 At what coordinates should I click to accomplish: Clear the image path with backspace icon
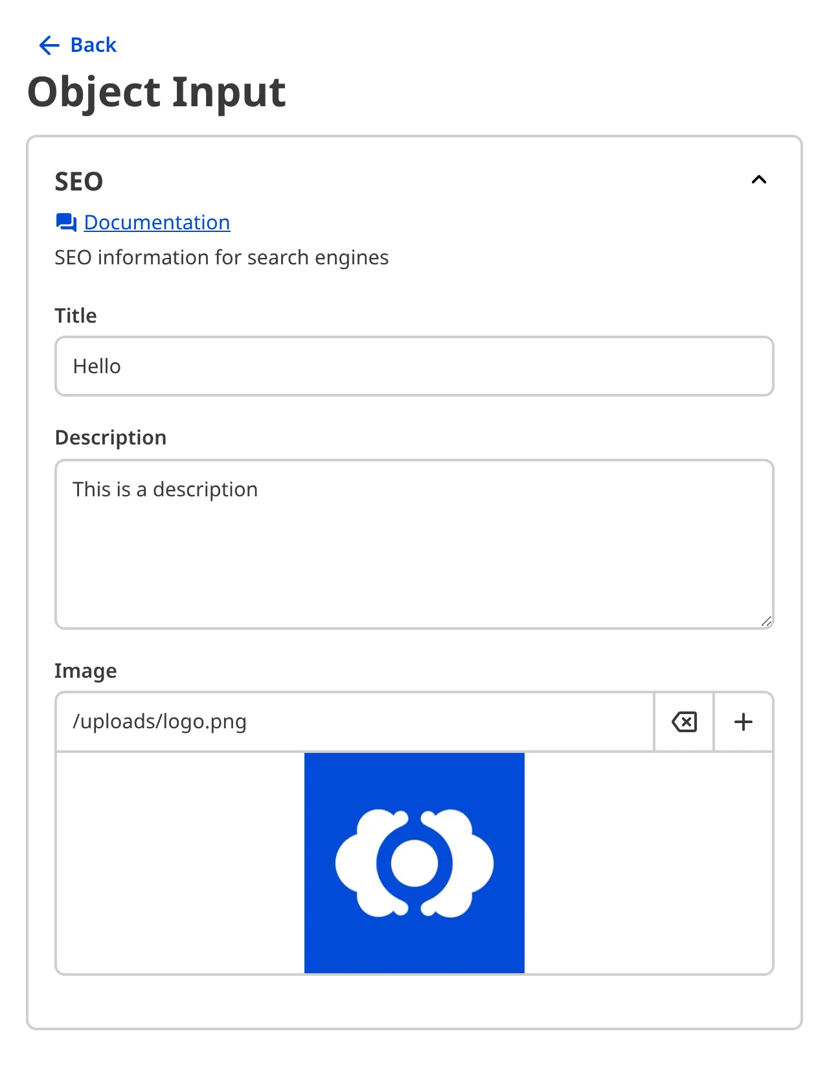(684, 722)
